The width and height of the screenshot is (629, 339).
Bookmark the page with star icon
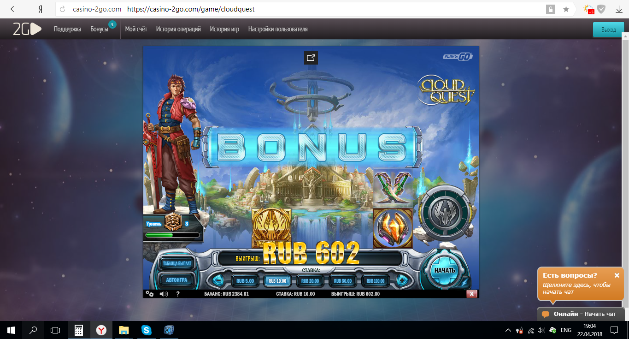[x=566, y=9]
